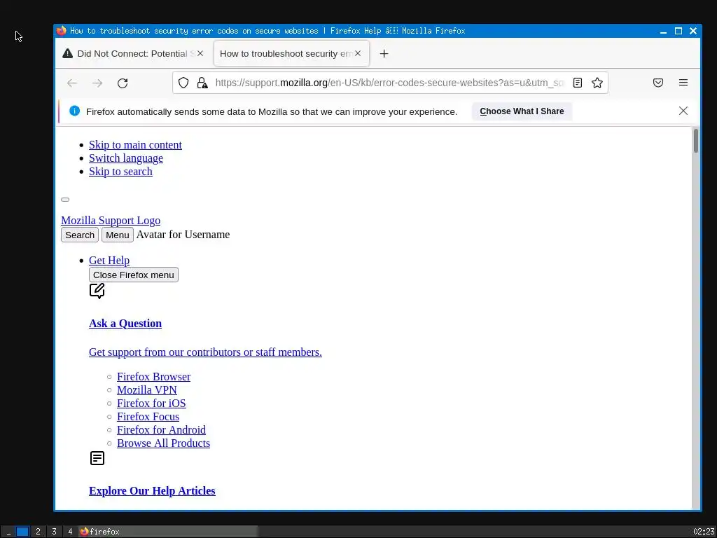Screen dimensions: 717x538
Task: Click 'Close Firefox menu' button
Action: 134,275
